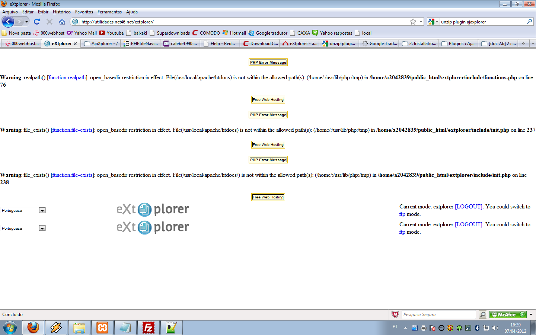Open XAMPP from the taskbar
The image size is (536, 335).
click(x=102, y=328)
